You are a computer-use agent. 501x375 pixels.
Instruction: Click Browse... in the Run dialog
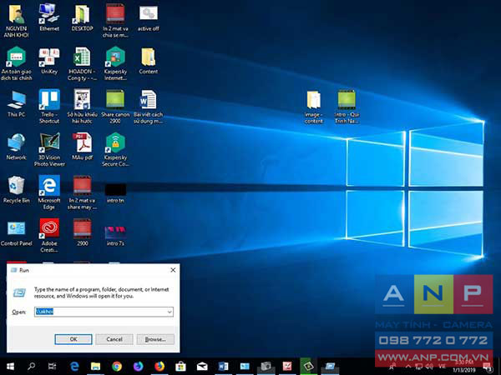[155, 339]
